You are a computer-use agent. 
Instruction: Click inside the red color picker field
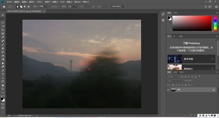pyautogui.click(x=192, y=23)
